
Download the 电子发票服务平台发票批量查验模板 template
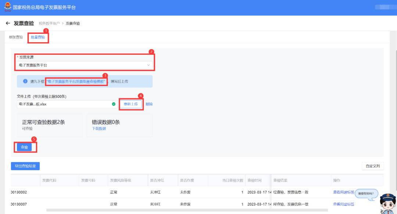click(76, 82)
